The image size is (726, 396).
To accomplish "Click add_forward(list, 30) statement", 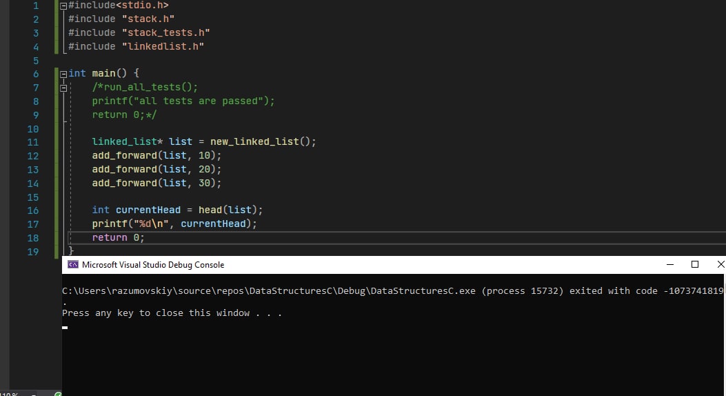I will (x=157, y=183).
